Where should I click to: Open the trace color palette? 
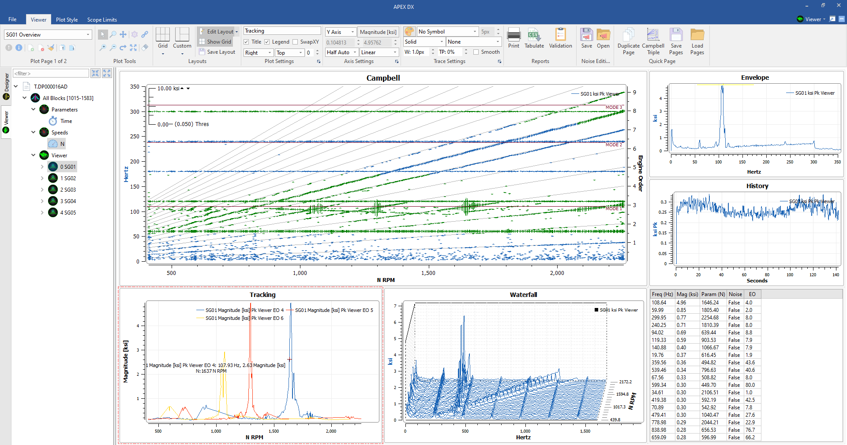(409, 31)
